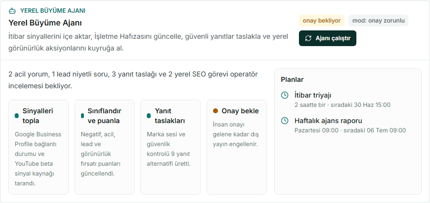Image resolution: width=430 pixels, height=203 pixels.
Task: Click the 'mod: onay zorunlu' badge
Action: 378,21
